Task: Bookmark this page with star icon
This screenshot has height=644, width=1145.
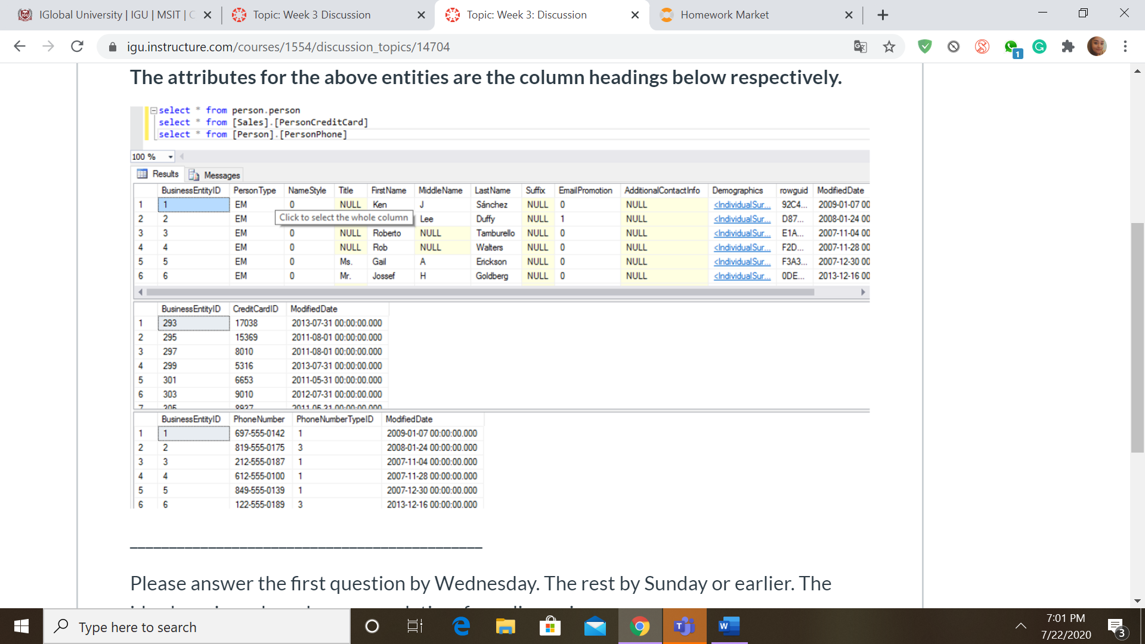Action: [x=889, y=47]
